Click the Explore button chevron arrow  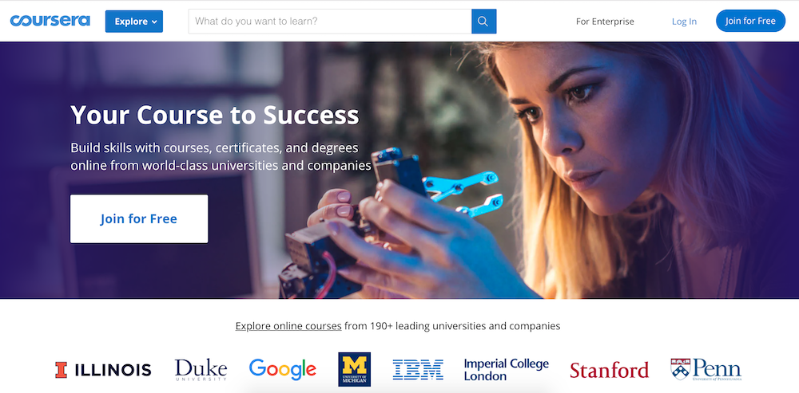tap(154, 22)
